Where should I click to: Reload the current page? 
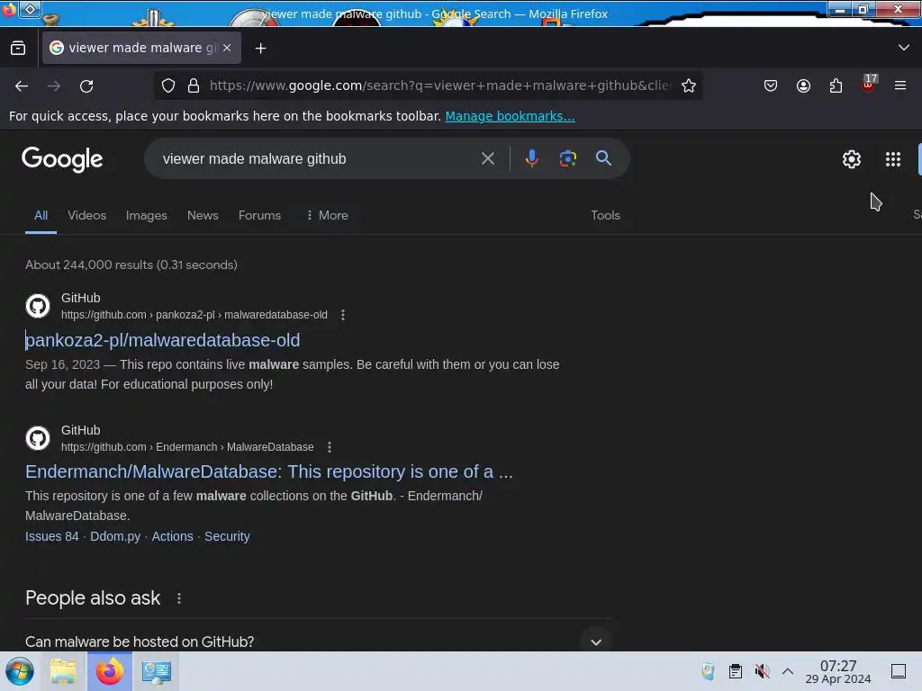[x=86, y=86]
